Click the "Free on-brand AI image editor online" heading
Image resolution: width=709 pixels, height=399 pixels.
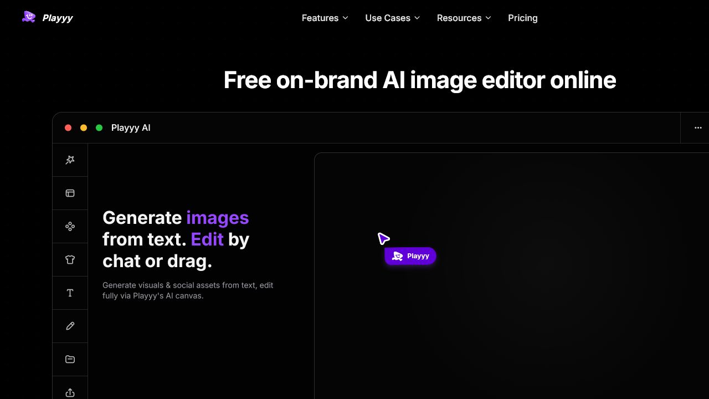tap(420, 80)
